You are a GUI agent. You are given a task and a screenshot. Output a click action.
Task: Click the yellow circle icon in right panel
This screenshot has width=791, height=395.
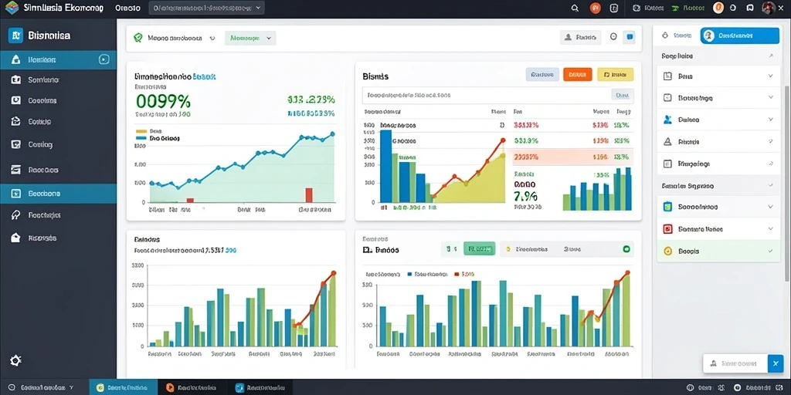click(x=668, y=251)
